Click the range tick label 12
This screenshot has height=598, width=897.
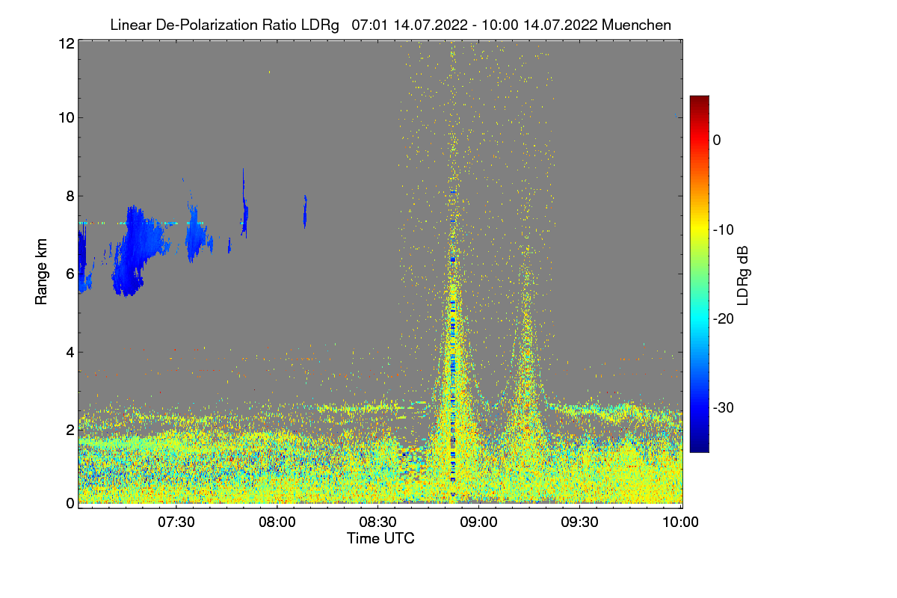[x=66, y=43]
